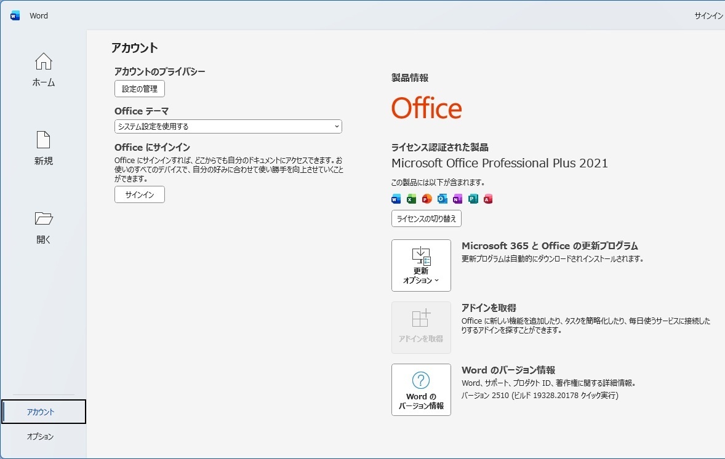Click the バージョン 2510 build text
Viewport: 725px width, 459px height.
tap(540, 396)
